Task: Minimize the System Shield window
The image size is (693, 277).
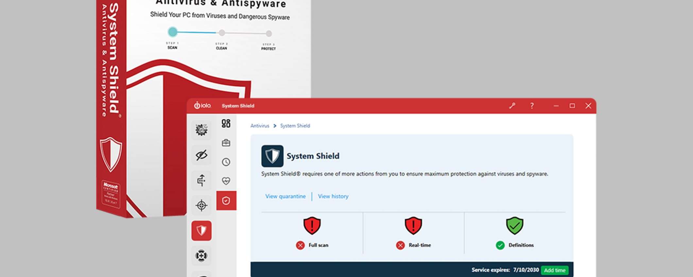Action: click(556, 106)
